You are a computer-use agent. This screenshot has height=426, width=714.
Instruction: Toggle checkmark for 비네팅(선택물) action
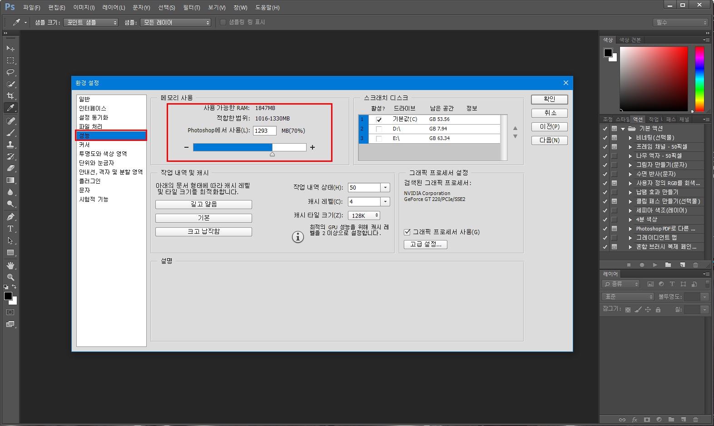coord(605,138)
